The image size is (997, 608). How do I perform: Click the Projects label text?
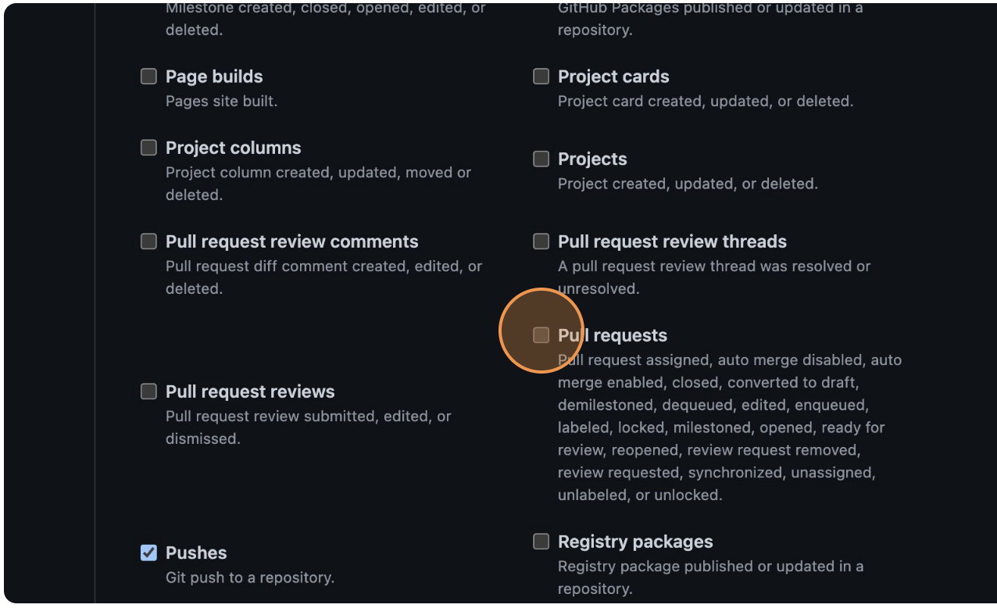coord(592,159)
